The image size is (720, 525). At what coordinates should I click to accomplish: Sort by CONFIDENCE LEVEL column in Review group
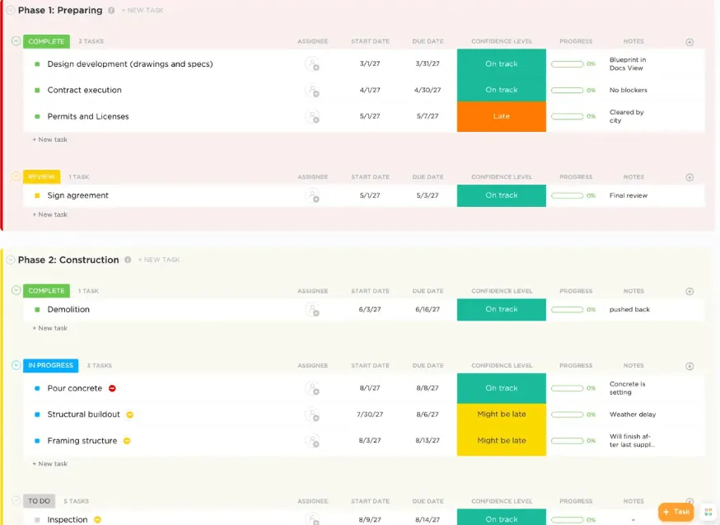[x=502, y=177]
